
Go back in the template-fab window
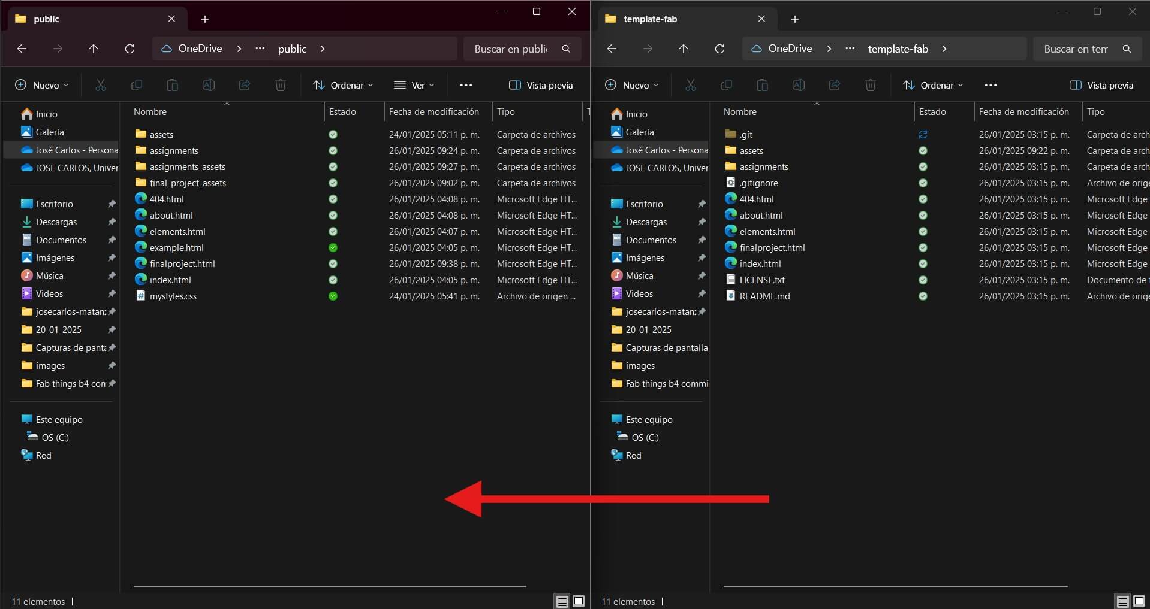(x=612, y=49)
